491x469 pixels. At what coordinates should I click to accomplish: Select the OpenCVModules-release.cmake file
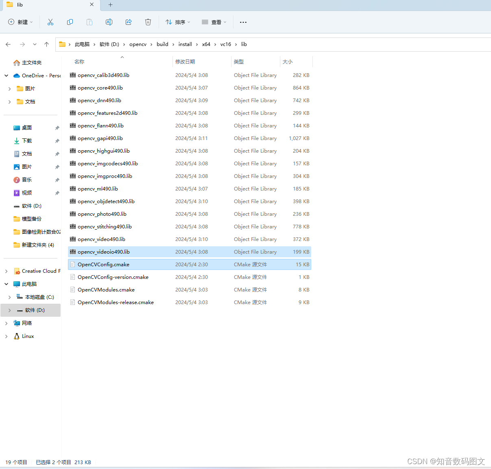click(190, 302)
